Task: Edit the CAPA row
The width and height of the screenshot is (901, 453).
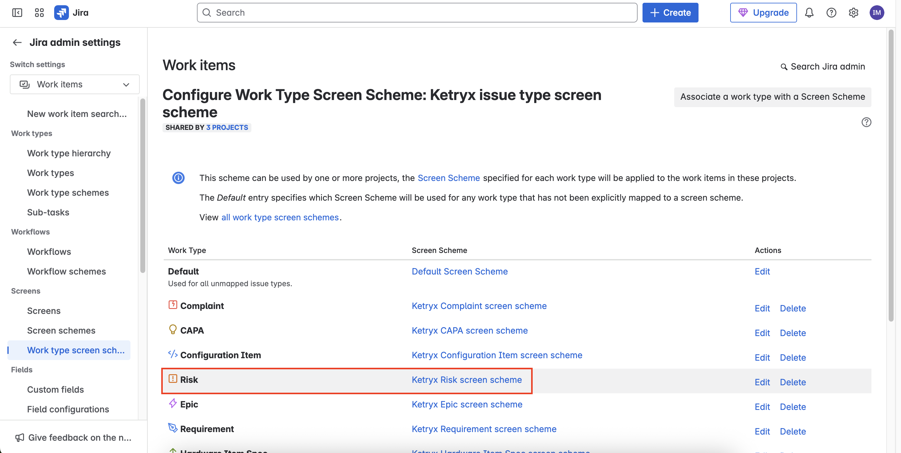Action: [x=762, y=333]
